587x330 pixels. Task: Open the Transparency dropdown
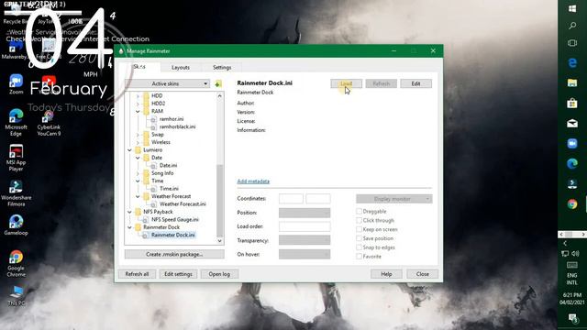pos(305,240)
